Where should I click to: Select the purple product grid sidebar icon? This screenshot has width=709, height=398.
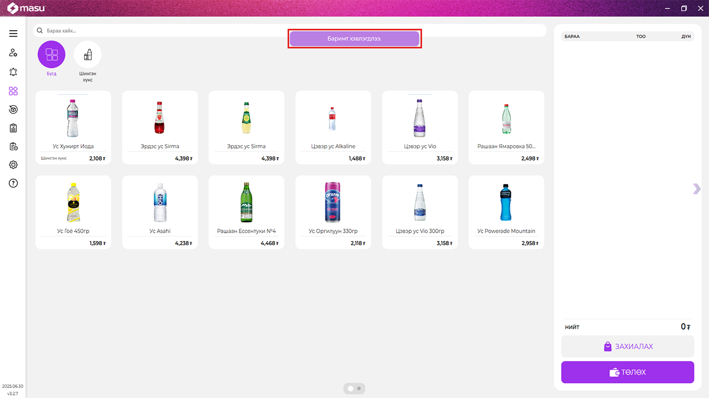click(13, 91)
